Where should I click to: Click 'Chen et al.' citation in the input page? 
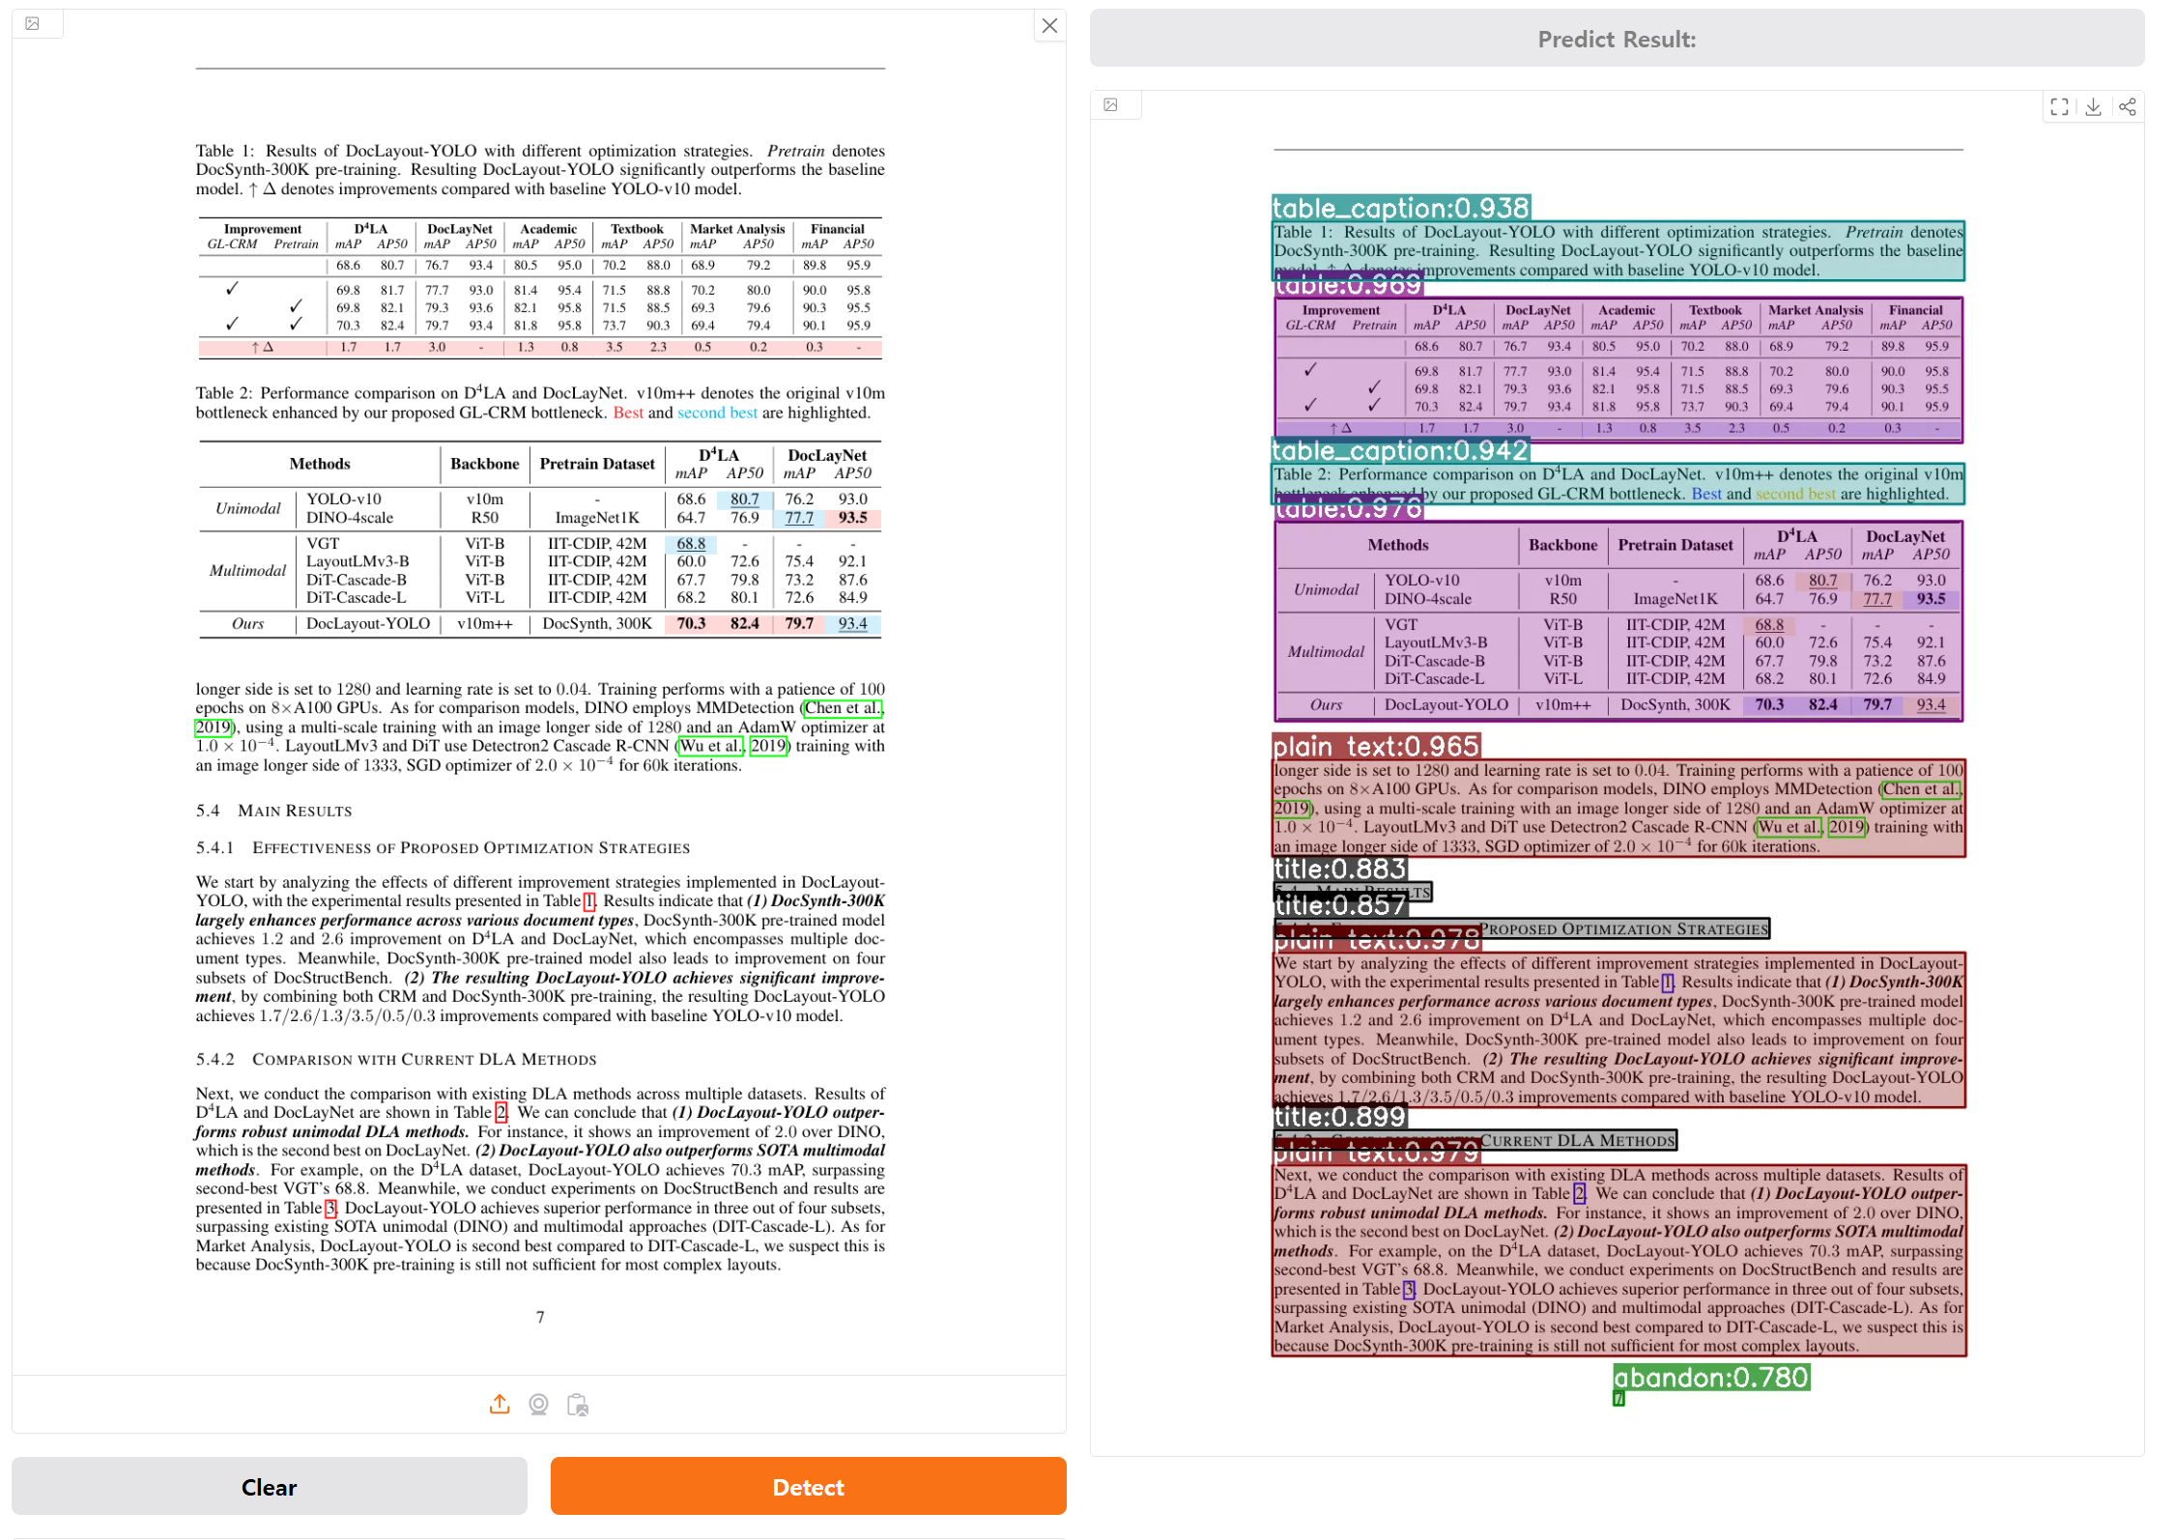843,707
